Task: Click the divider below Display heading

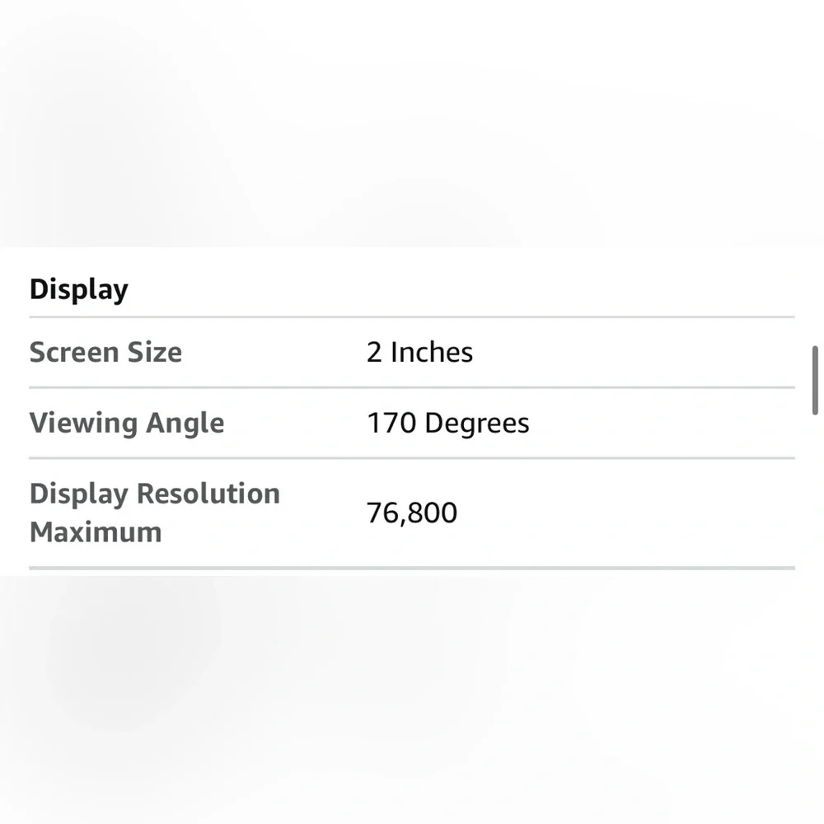Action: (412, 317)
